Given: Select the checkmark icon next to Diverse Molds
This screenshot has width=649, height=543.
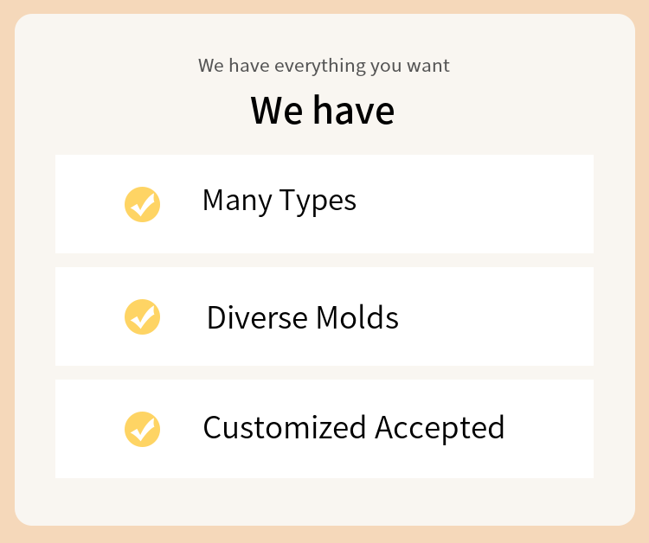Looking at the screenshot, I should tap(143, 316).
